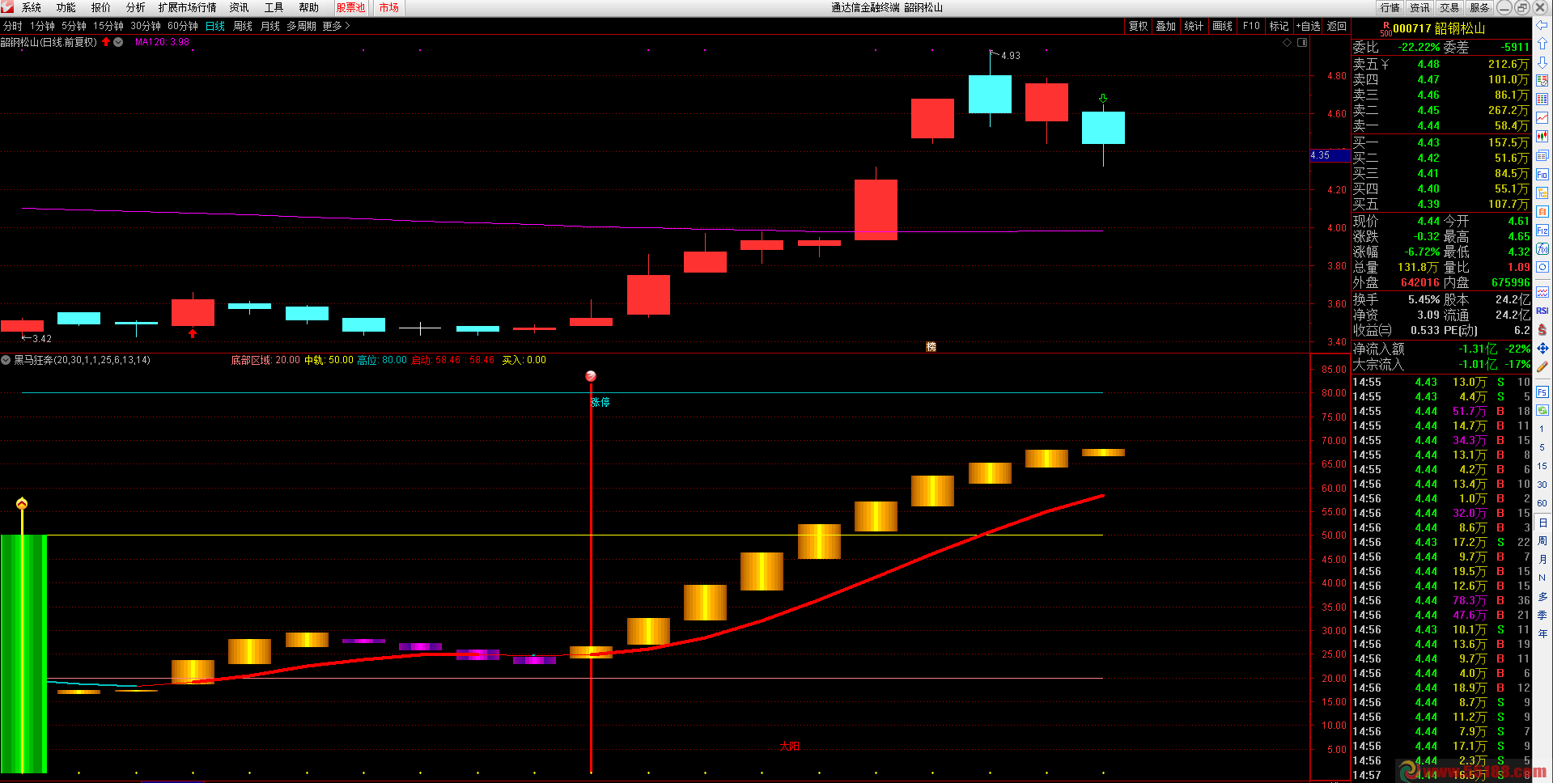Open the 分析 menu
Viewport: 1553px width, 783px height.
pyautogui.click(x=136, y=7)
